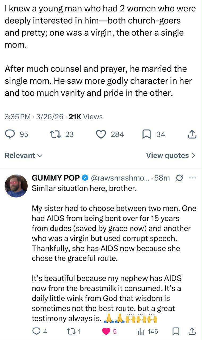Open View quotes

[171, 155]
